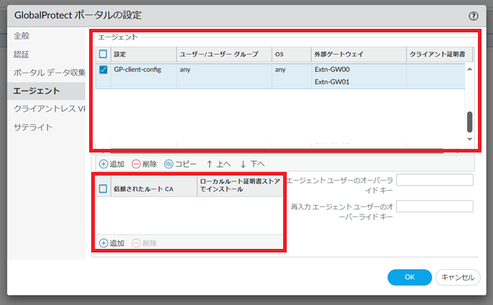Click the 'any' user group cell
Screen dimensions: 493x305
tap(185, 70)
